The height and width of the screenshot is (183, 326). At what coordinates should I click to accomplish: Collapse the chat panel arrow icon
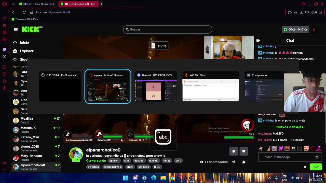(258, 40)
